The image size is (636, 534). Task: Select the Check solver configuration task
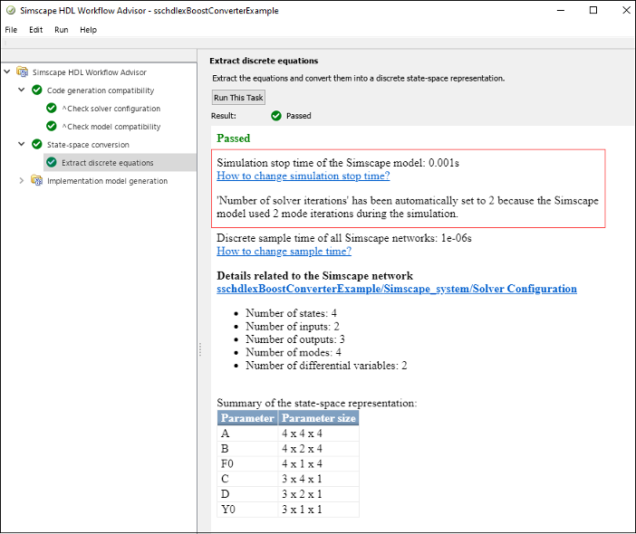click(x=111, y=109)
